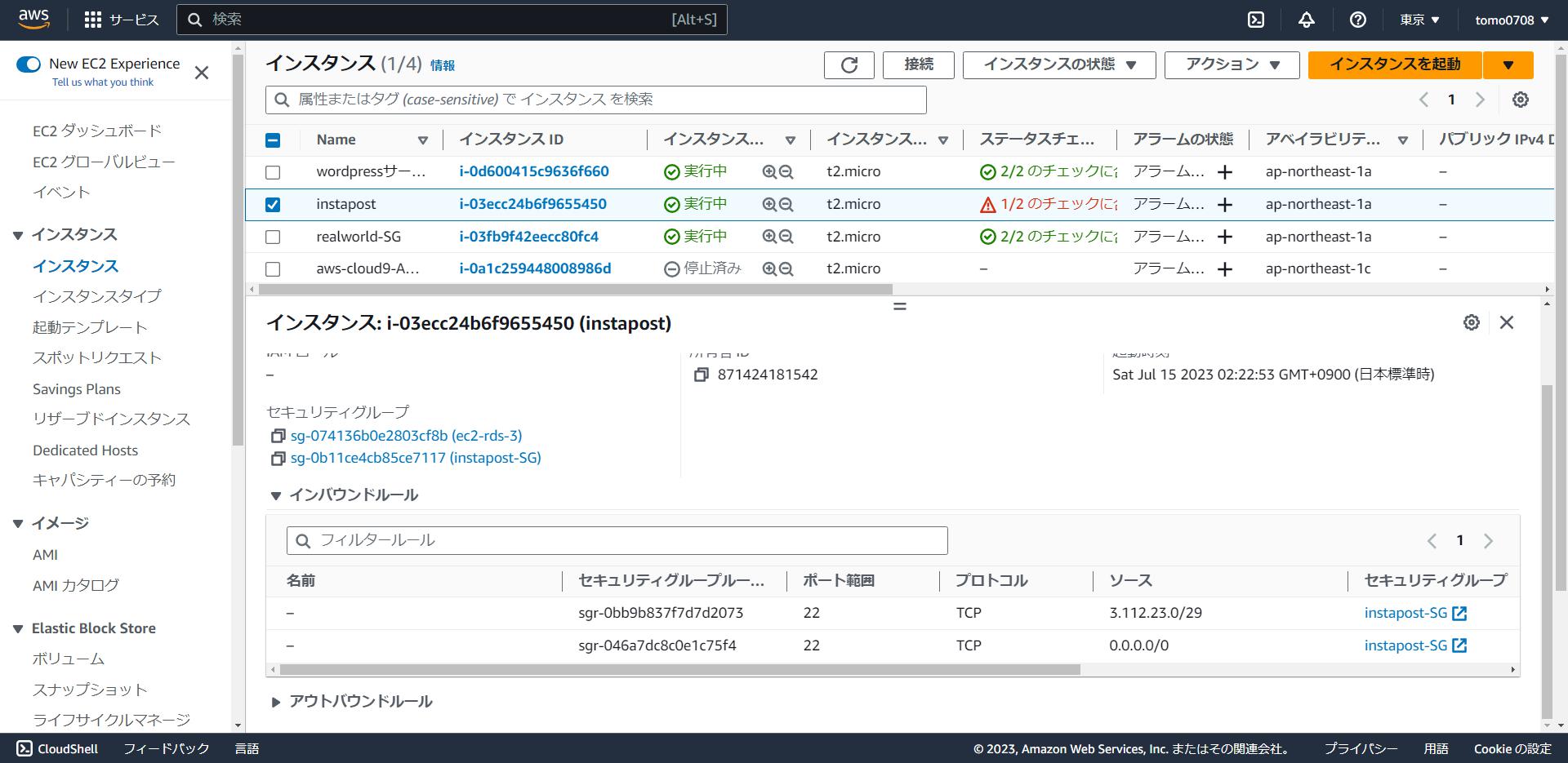Uncheck the instapost instance checkbox

click(273, 205)
